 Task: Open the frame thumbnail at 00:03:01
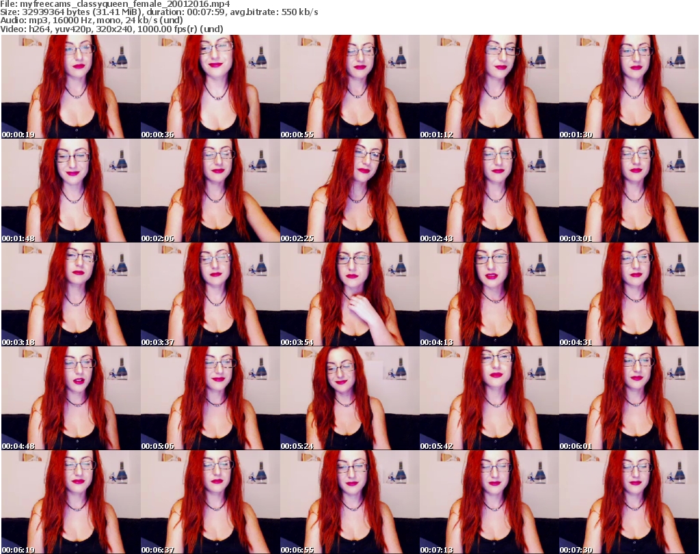[x=629, y=191]
